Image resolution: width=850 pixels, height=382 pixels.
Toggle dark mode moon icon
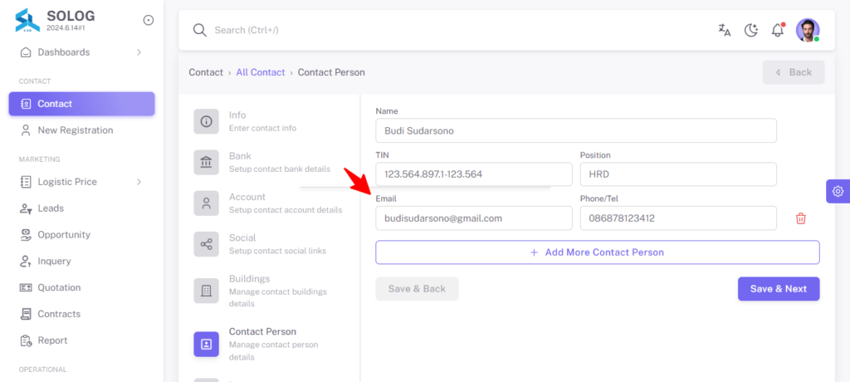(750, 30)
